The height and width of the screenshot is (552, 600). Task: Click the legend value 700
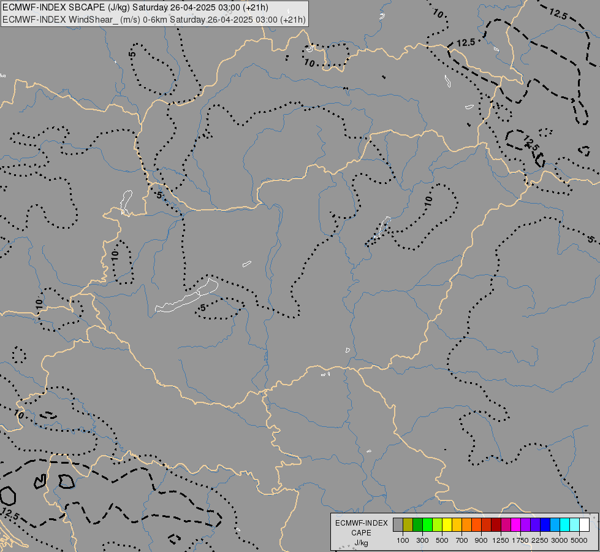pyautogui.click(x=462, y=540)
